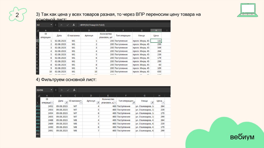Select the просп. Мира, 45 cell in row 5
Viewport: 264px width, 148px height.
tap(142, 51)
